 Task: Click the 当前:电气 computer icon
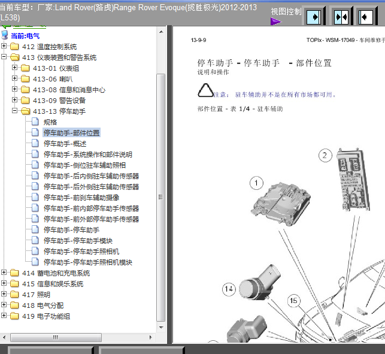[x=5, y=35]
